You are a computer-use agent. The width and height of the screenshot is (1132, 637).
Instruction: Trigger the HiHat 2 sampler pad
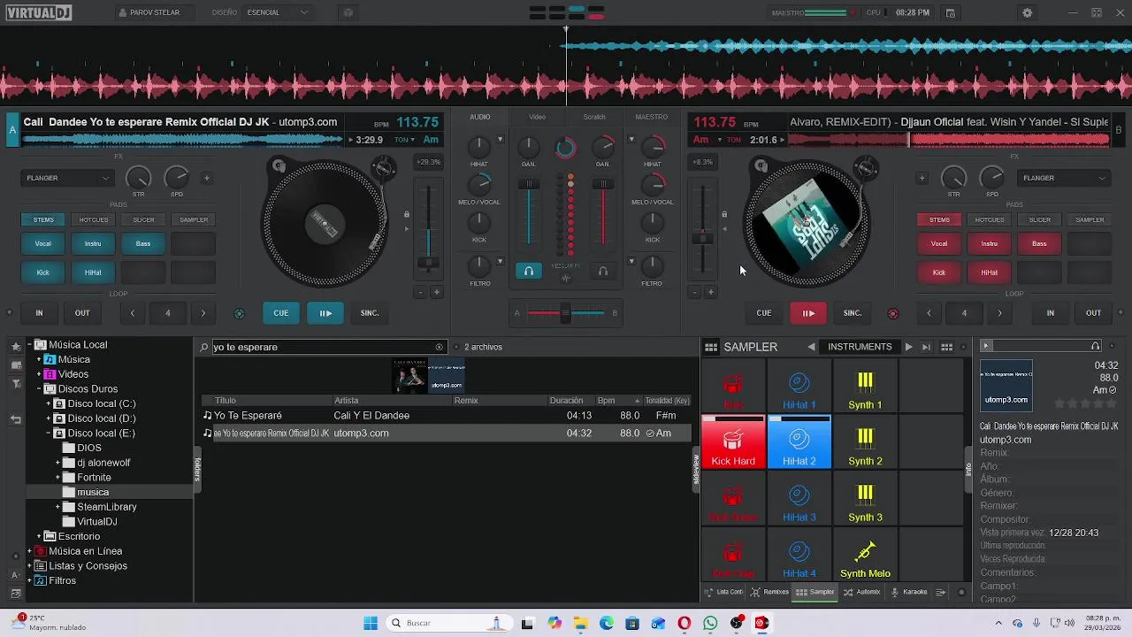coord(799,442)
